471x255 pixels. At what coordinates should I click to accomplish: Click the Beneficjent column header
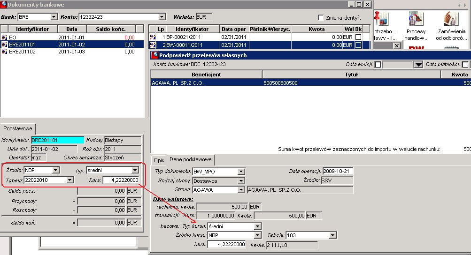click(x=206, y=75)
